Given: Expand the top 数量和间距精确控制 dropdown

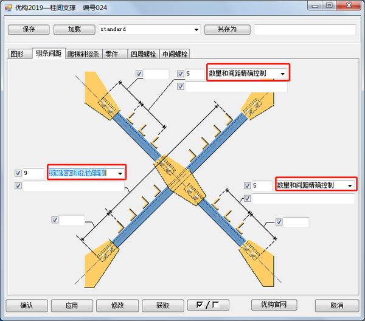Looking at the screenshot, I should coord(283,74).
